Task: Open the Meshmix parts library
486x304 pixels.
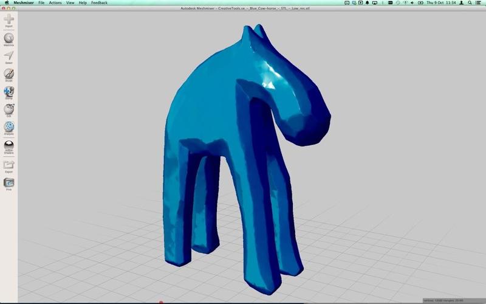Action: coord(9,38)
